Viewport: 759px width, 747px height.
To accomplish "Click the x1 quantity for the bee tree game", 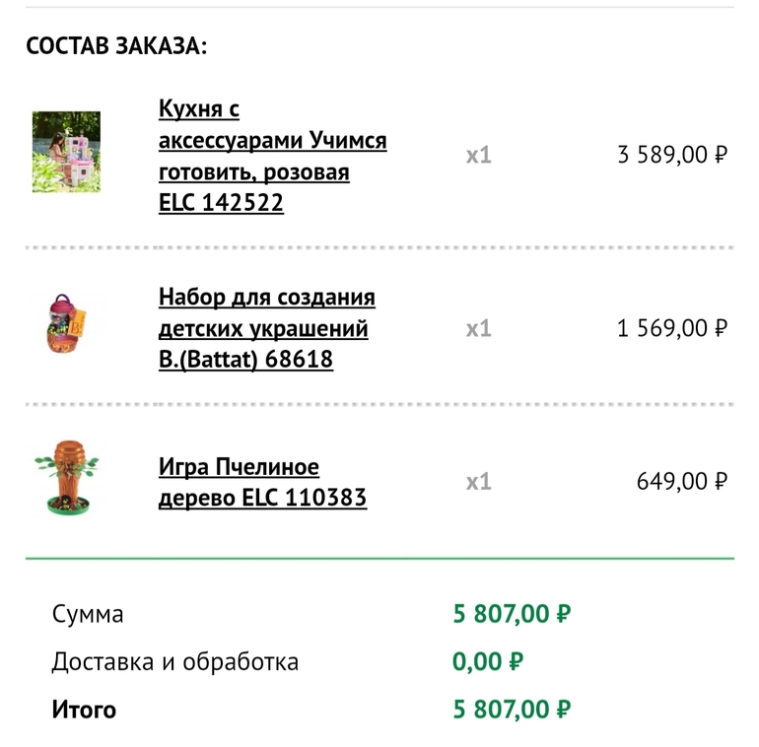I will click(478, 482).
